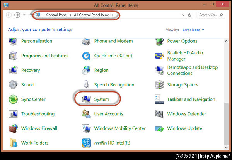Open the recent locations dropdown arrow
The image size is (232, 160).
pyautogui.click(x=24, y=15)
